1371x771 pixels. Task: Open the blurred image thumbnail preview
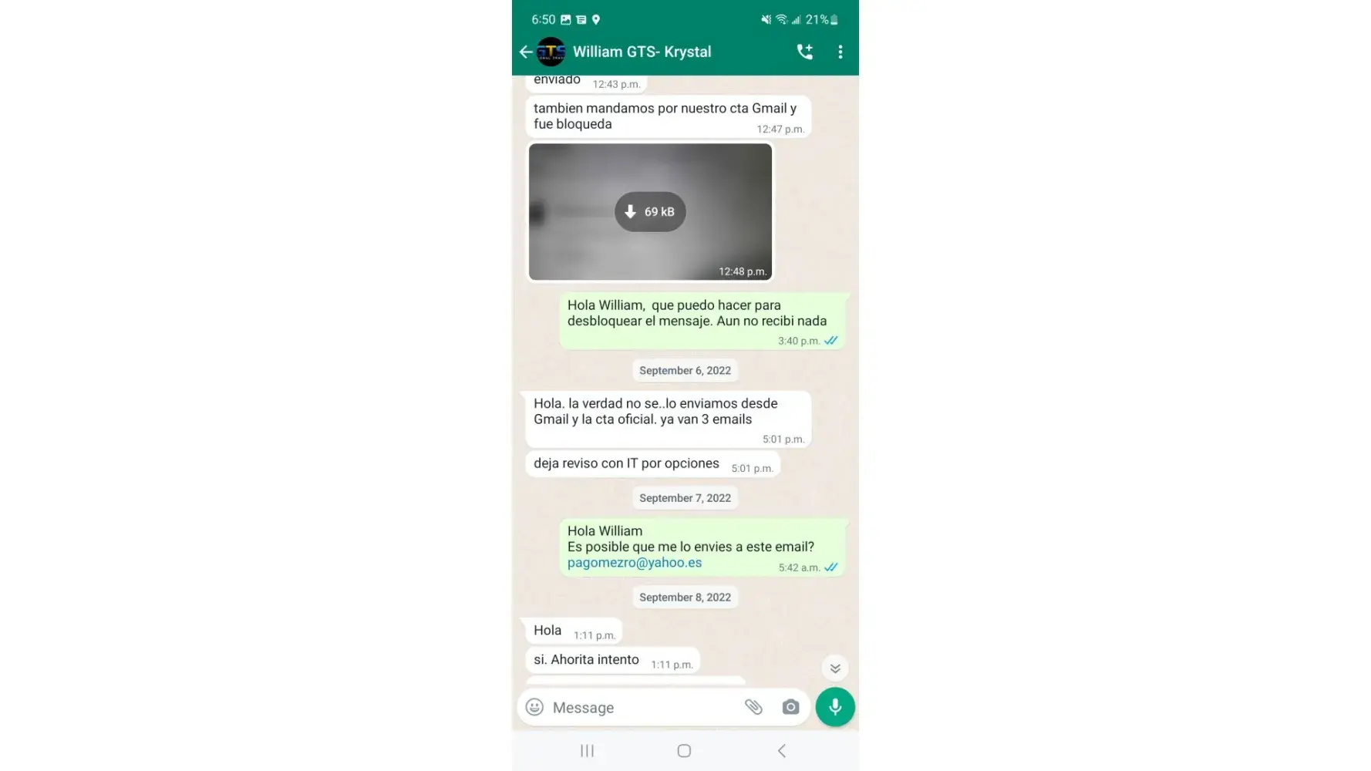click(x=650, y=212)
